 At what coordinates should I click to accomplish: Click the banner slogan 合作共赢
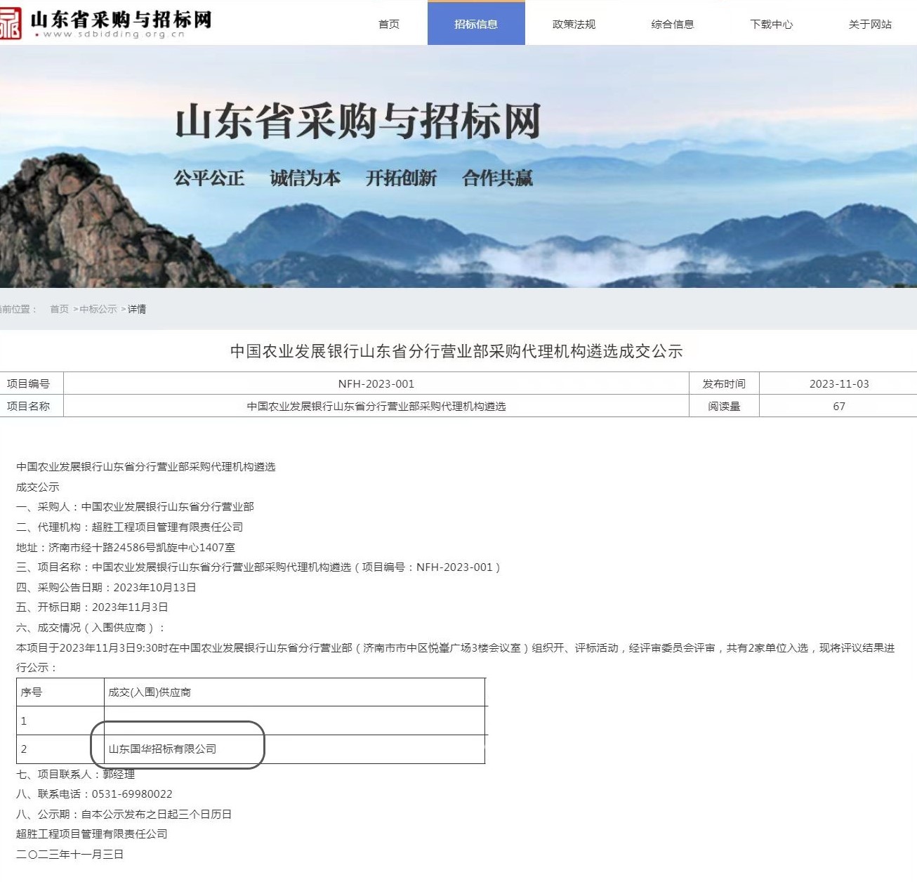point(498,178)
